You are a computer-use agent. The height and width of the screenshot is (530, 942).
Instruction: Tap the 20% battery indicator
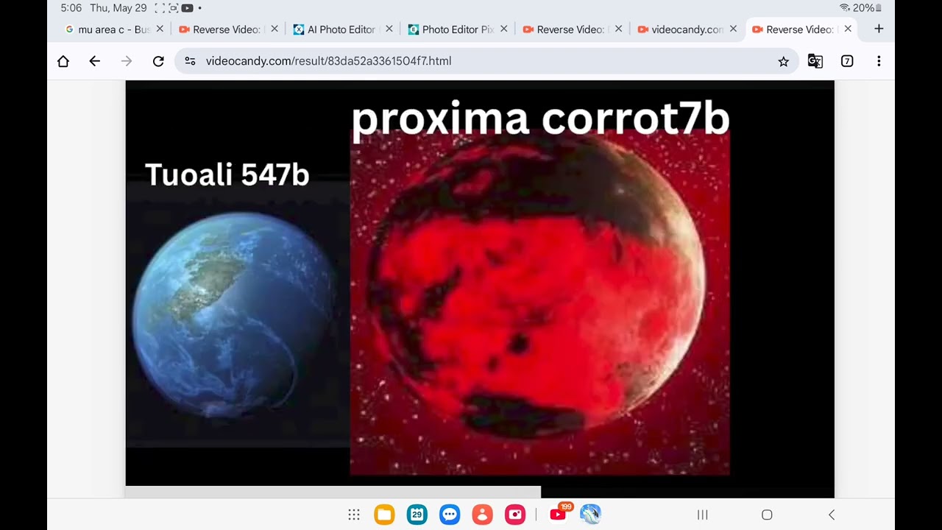[867, 8]
